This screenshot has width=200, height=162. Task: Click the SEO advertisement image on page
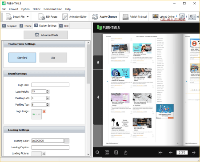coord(165,111)
